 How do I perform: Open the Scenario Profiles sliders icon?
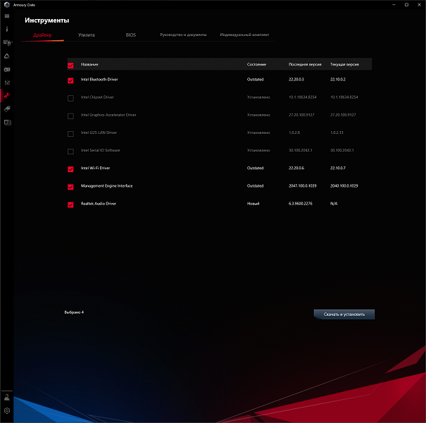7,82
